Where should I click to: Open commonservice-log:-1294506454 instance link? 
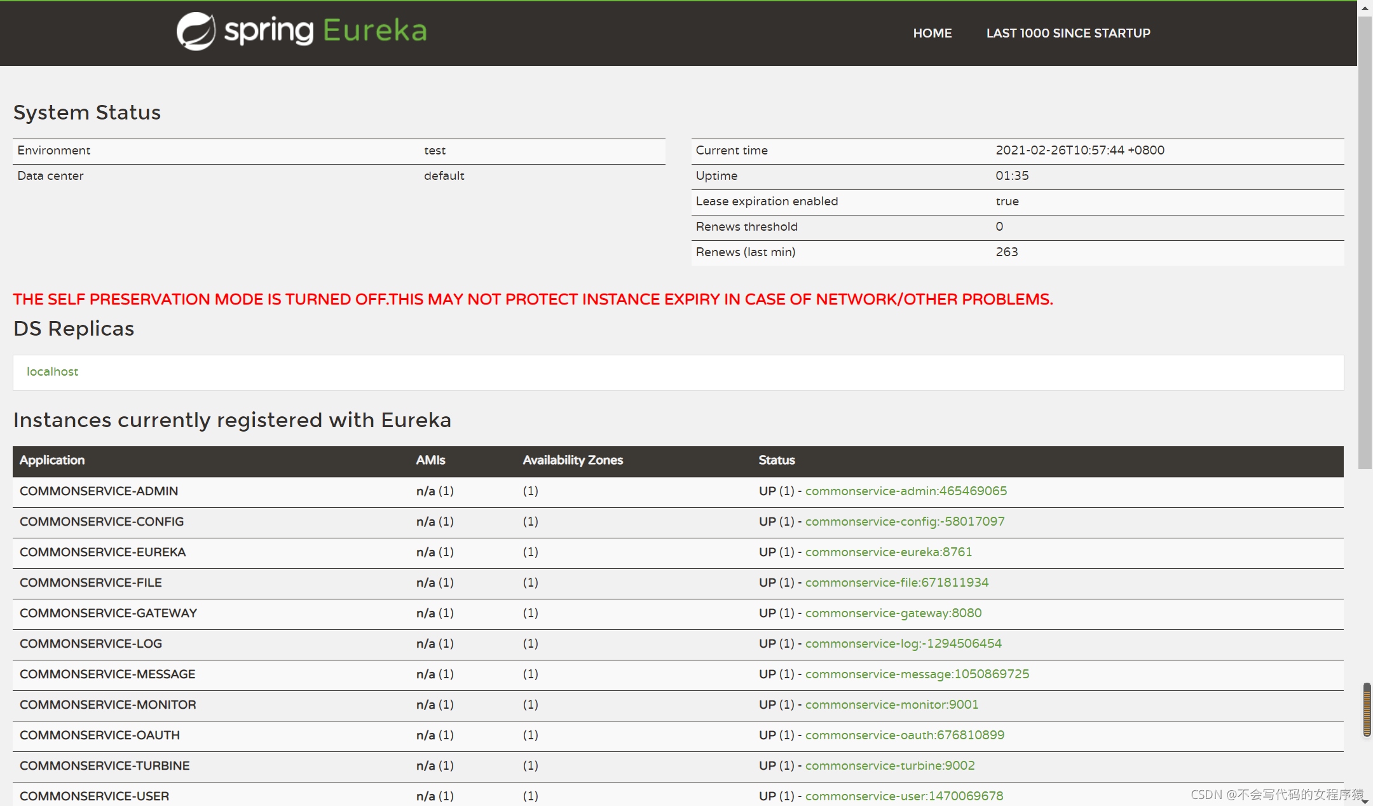pyautogui.click(x=903, y=644)
